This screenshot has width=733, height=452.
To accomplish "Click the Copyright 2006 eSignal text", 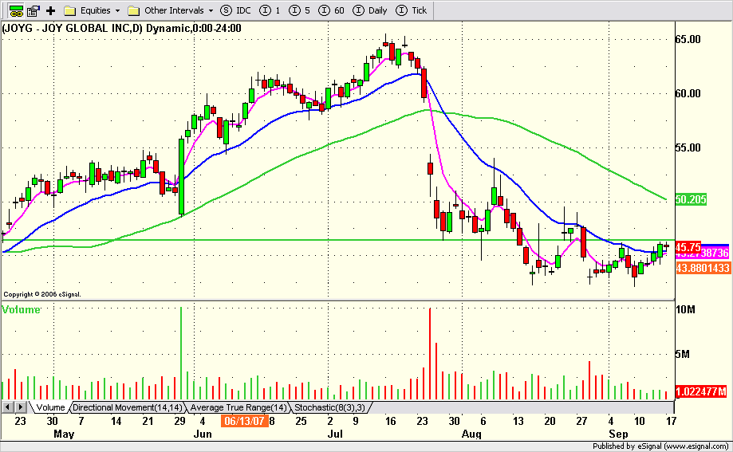I will coord(42,294).
